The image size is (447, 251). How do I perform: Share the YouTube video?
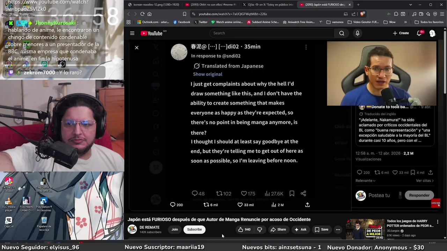click(x=278, y=229)
